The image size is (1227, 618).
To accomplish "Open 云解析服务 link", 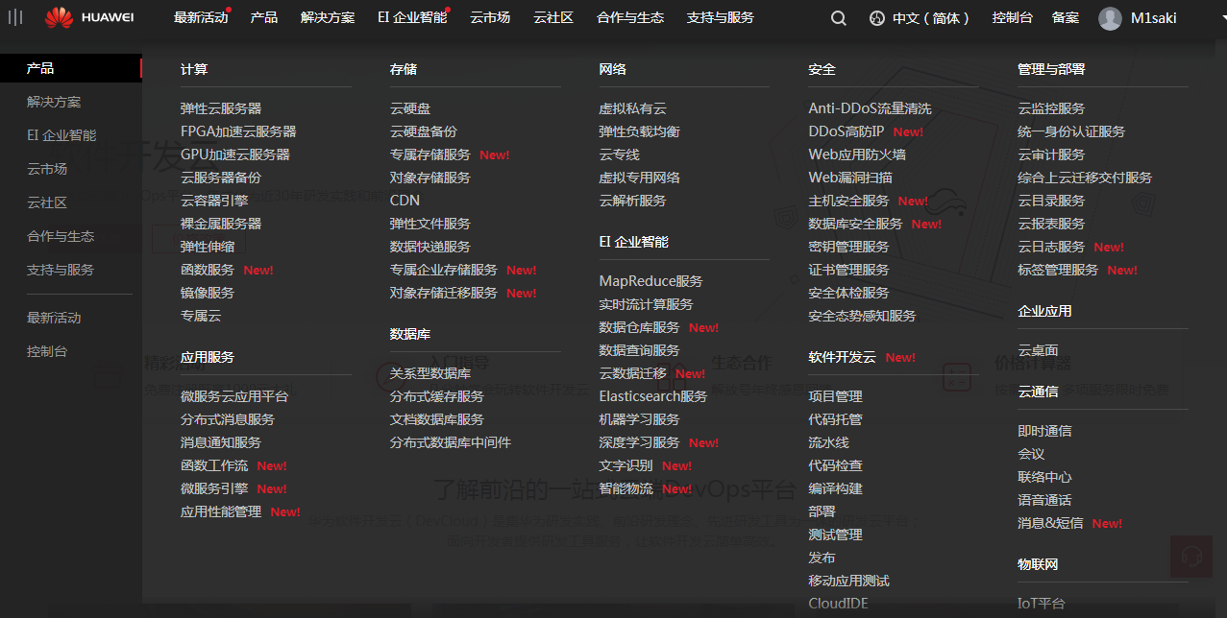I will (x=632, y=201).
